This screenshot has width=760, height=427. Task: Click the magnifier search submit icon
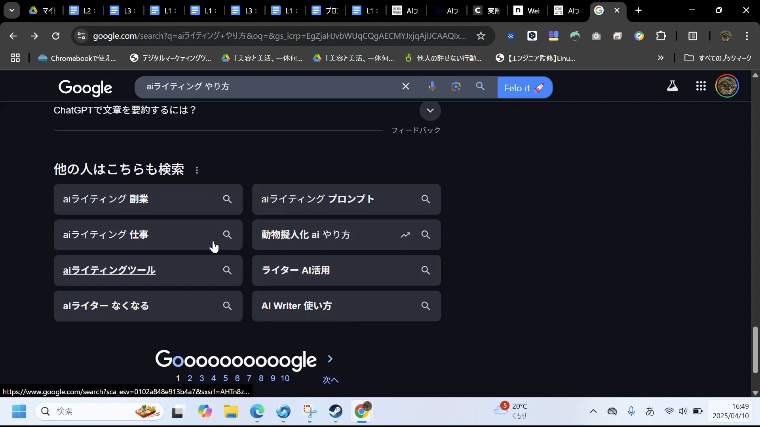tap(480, 86)
